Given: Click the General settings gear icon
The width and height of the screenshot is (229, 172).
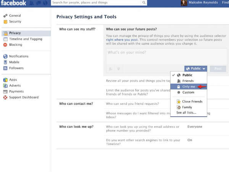Looking at the screenshot, I should point(5,16).
